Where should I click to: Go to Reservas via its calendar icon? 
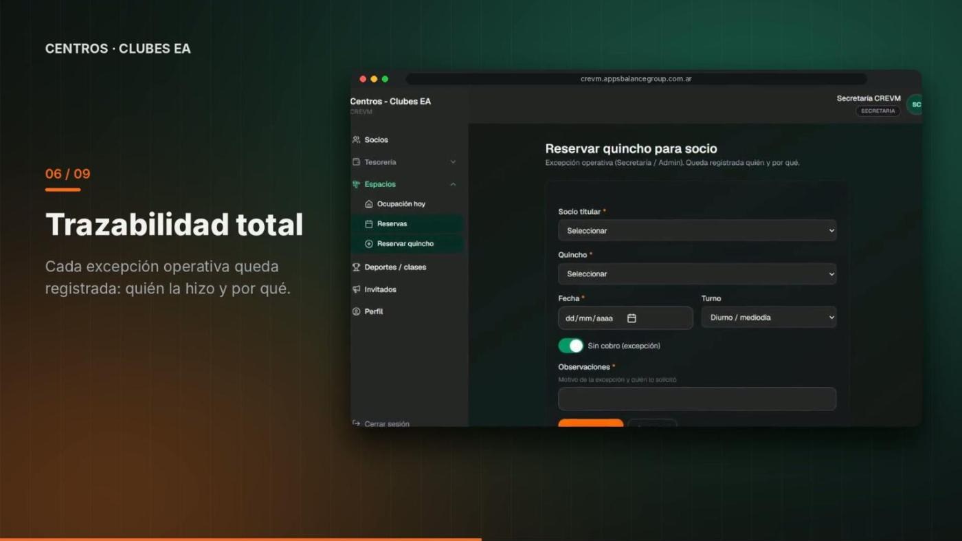369,224
